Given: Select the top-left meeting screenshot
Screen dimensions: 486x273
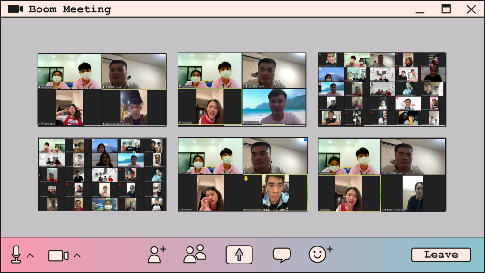Looking at the screenshot, I should click(102, 90).
